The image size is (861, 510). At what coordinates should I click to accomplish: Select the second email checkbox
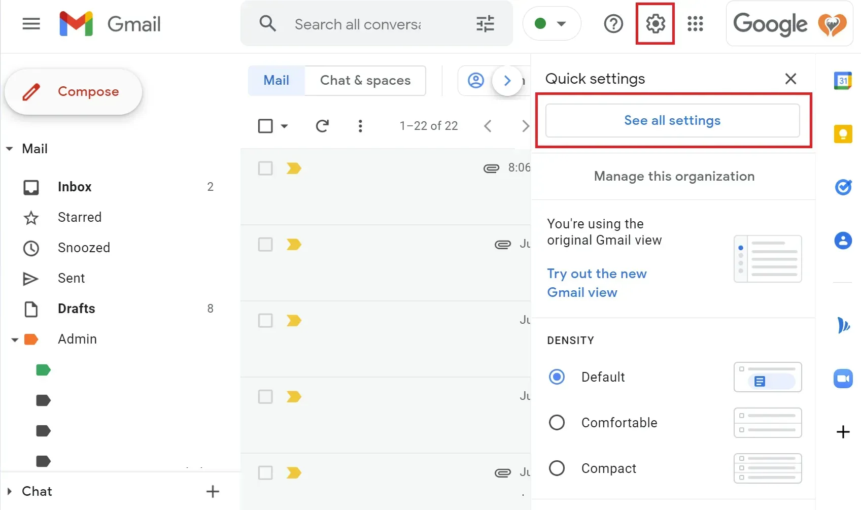click(x=265, y=244)
